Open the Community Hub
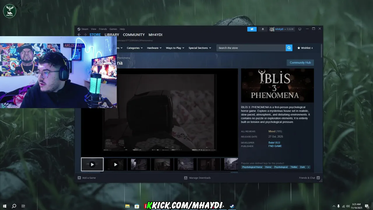This screenshot has height=210, width=373. click(x=300, y=63)
